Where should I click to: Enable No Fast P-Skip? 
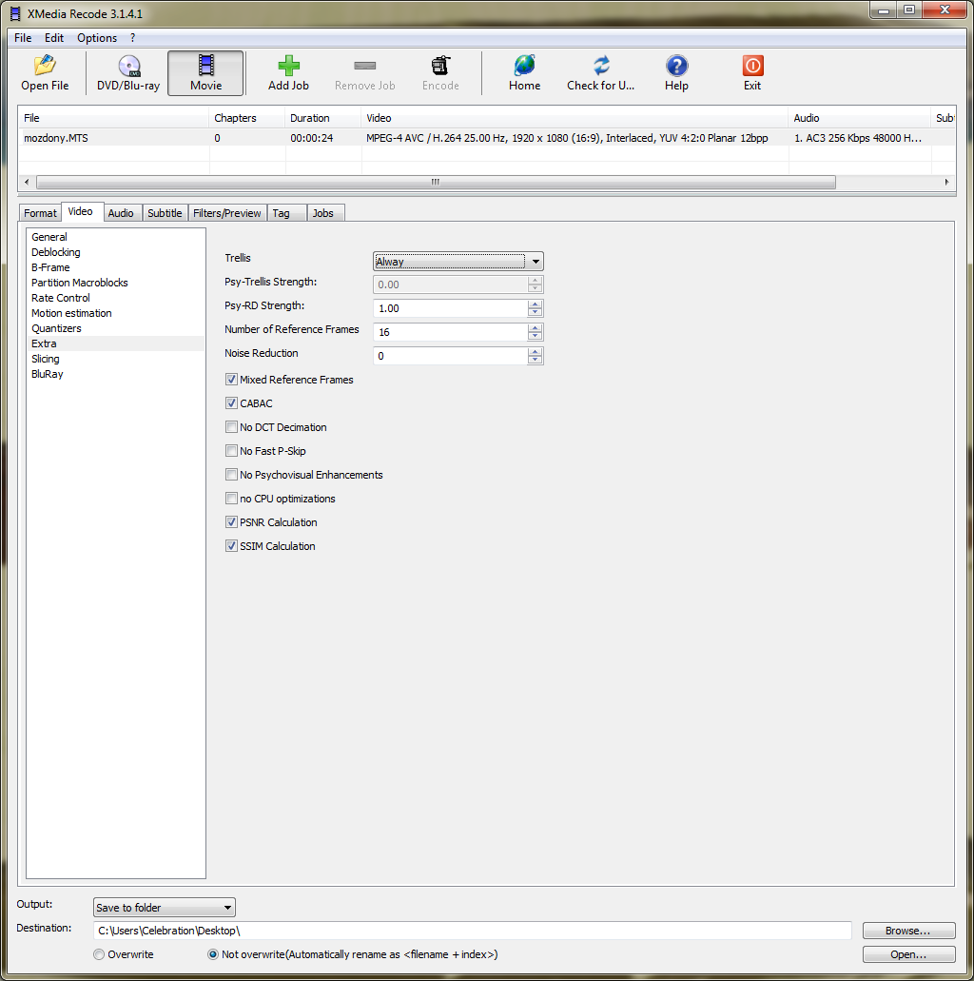tap(231, 451)
